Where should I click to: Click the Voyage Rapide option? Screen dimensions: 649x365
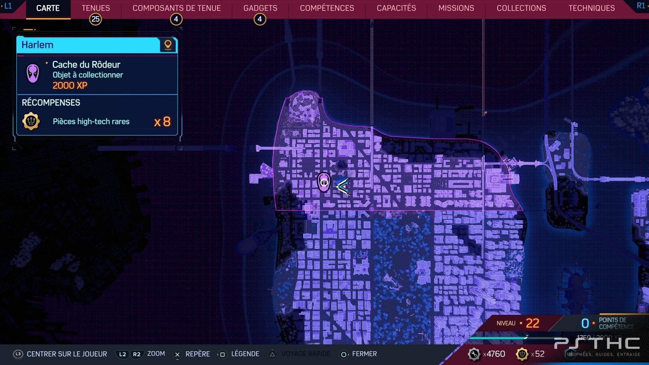[x=306, y=354]
